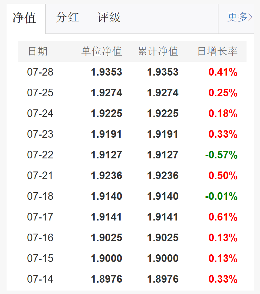
Task: Select unit net value 1.9353 for 07-28
Action: click(106, 72)
